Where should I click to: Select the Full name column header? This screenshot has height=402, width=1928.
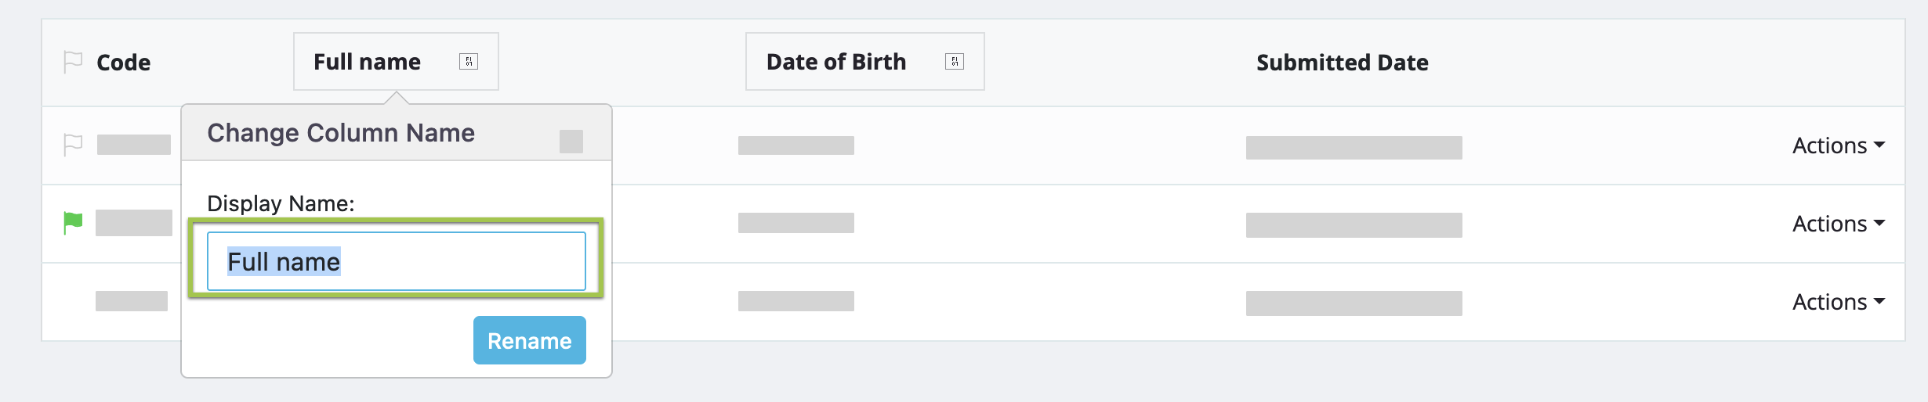(x=367, y=62)
